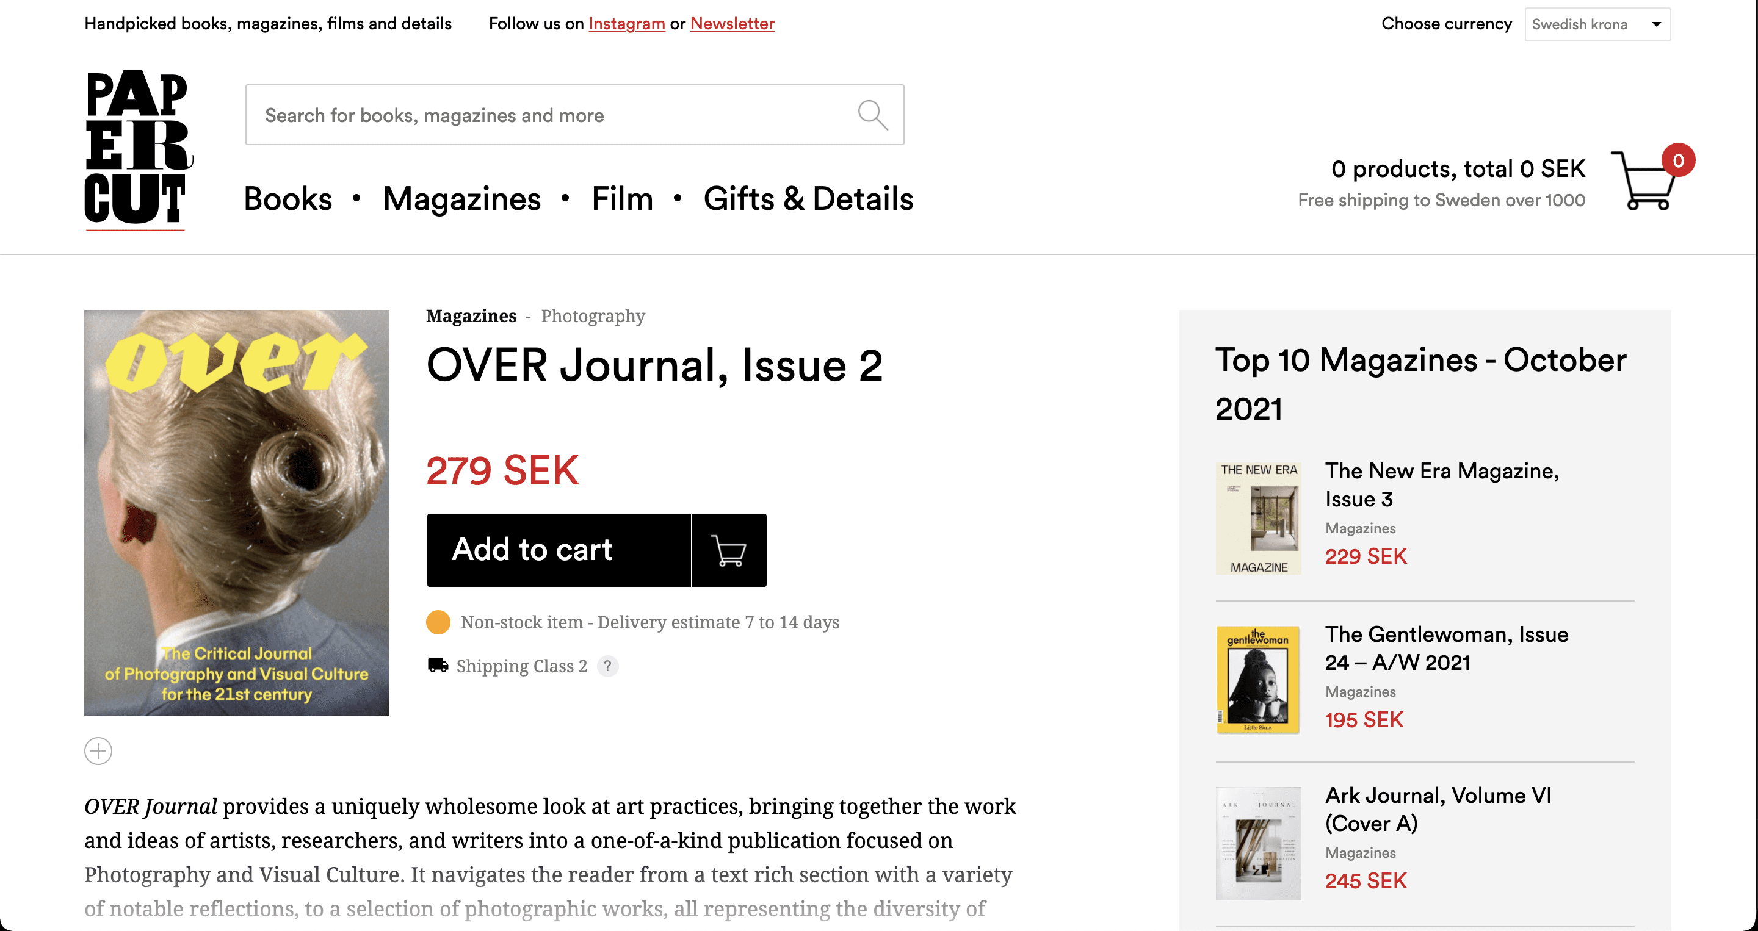1758x931 pixels.
Task: Open The Gentlewoman Issue 24 thumbnail
Action: [1257, 679]
